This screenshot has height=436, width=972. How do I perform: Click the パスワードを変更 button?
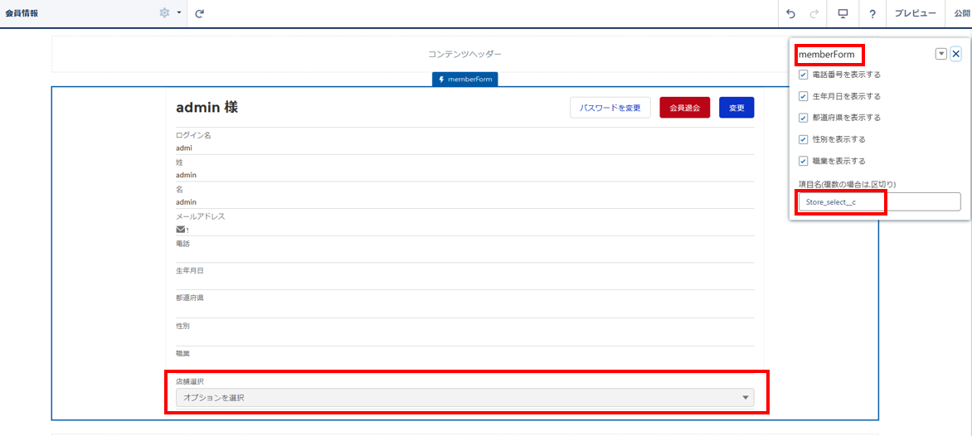pyautogui.click(x=610, y=108)
